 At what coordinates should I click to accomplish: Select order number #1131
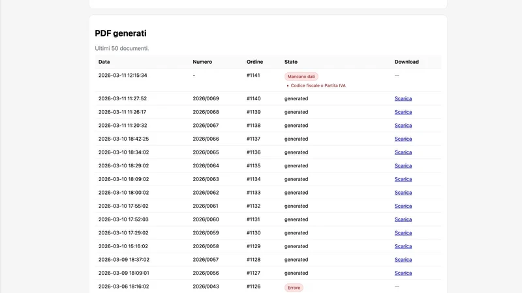(253, 219)
